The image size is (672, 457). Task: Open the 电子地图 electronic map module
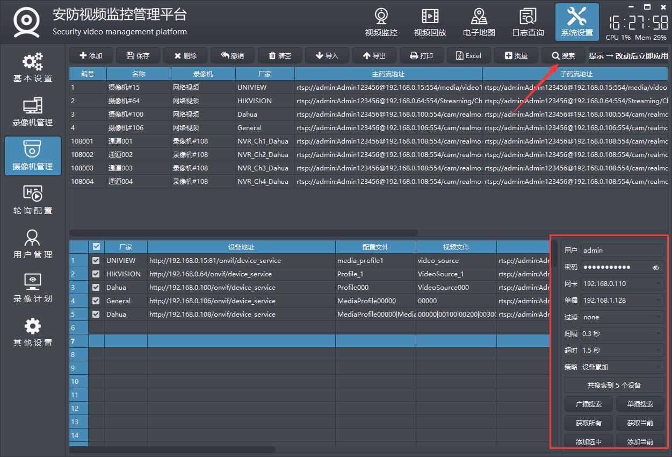tap(479, 23)
